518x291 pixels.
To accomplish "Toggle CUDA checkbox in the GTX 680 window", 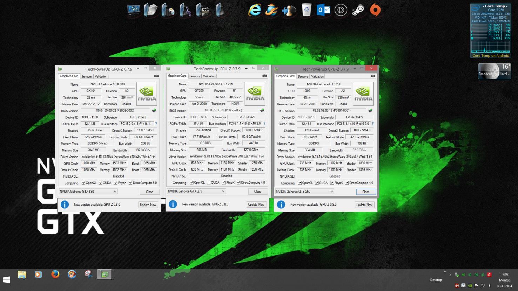I will pyautogui.click(x=100, y=183).
